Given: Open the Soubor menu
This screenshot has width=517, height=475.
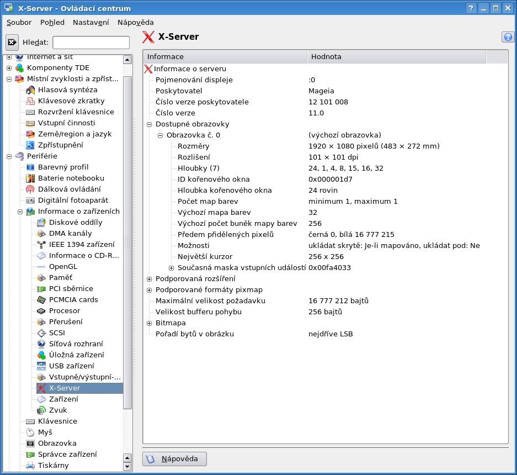Looking at the screenshot, I should pos(19,23).
